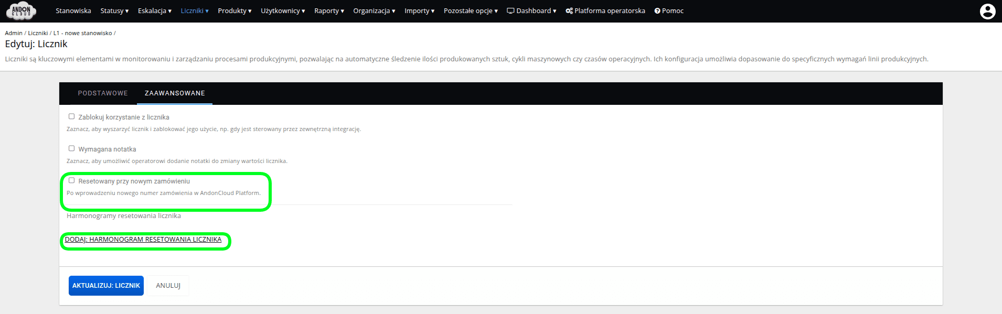Screen dimensions: 1002x314
Task: Select the Zaawansowane tab
Action: 175,93
